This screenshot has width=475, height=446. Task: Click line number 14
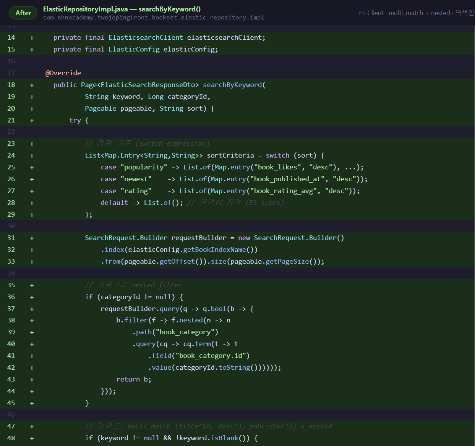[x=11, y=37]
